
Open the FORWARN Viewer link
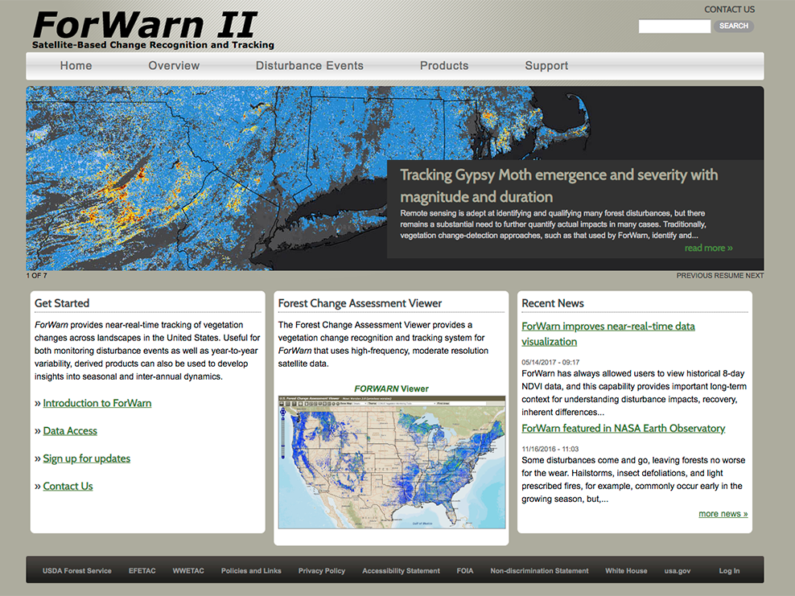[391, 388]
